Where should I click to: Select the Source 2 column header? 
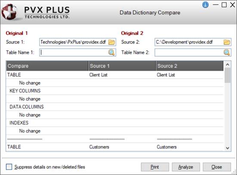[x=190, y=66]
